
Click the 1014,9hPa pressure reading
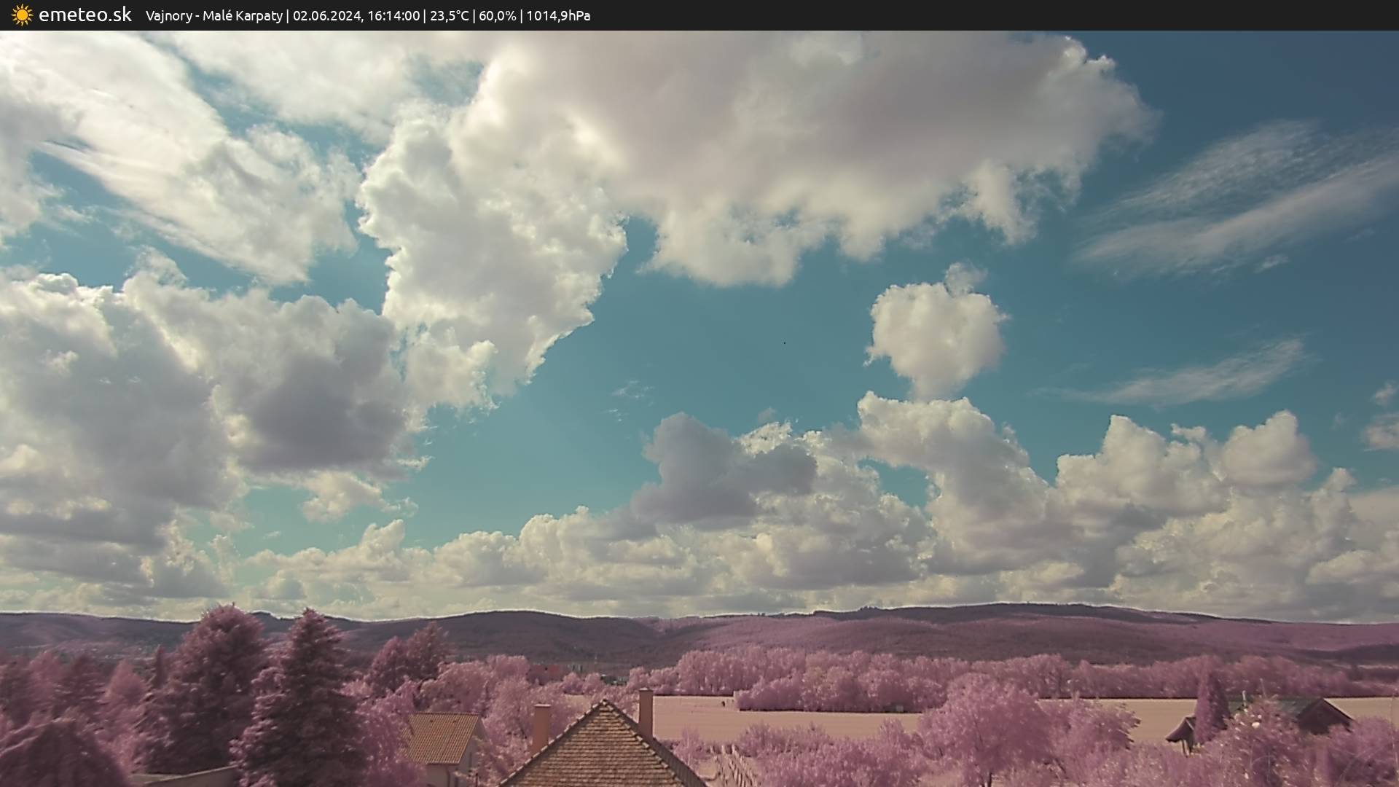click(x=558, y=16)
